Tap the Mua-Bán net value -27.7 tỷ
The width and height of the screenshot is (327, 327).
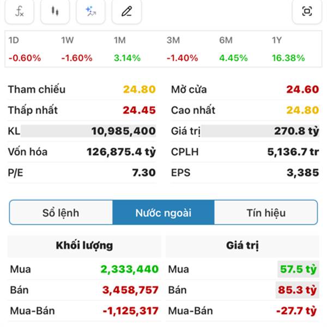296,311
